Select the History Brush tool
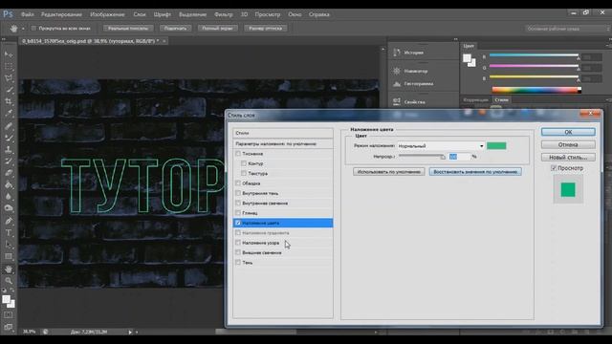 point(9,161)
